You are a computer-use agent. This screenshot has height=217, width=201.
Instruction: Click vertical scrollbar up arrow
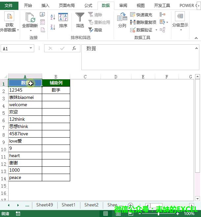click(x=198, y=76)
